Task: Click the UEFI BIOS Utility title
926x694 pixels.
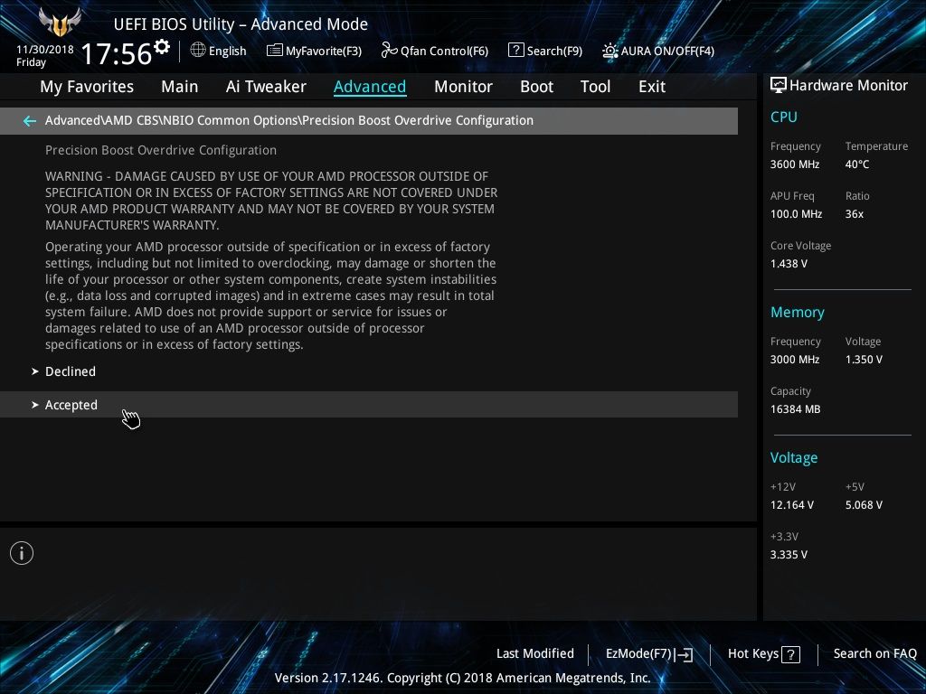Action: pos(241,24)
